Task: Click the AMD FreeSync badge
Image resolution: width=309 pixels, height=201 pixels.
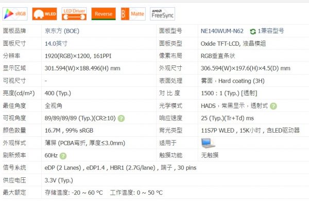Action: tap(162, 14)
